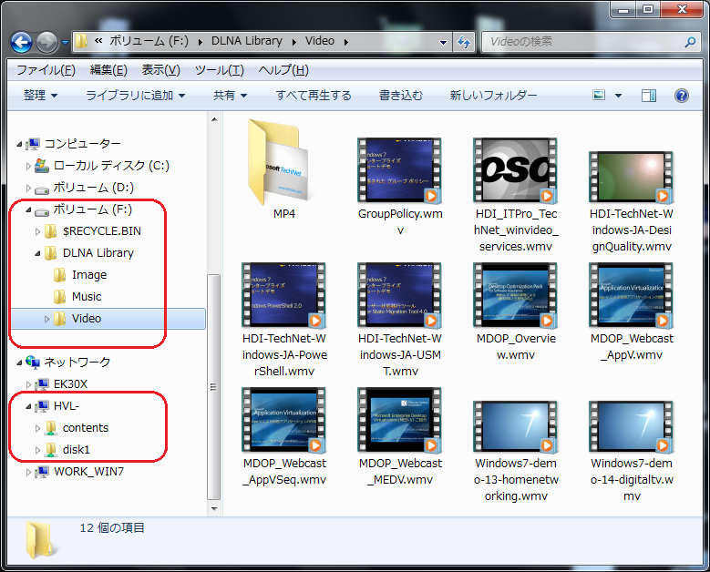Image resolution: width=710 pixels, height=572 pixels.
Task: Click the Forward navigation arrow
Action: [x=46, y=43]
